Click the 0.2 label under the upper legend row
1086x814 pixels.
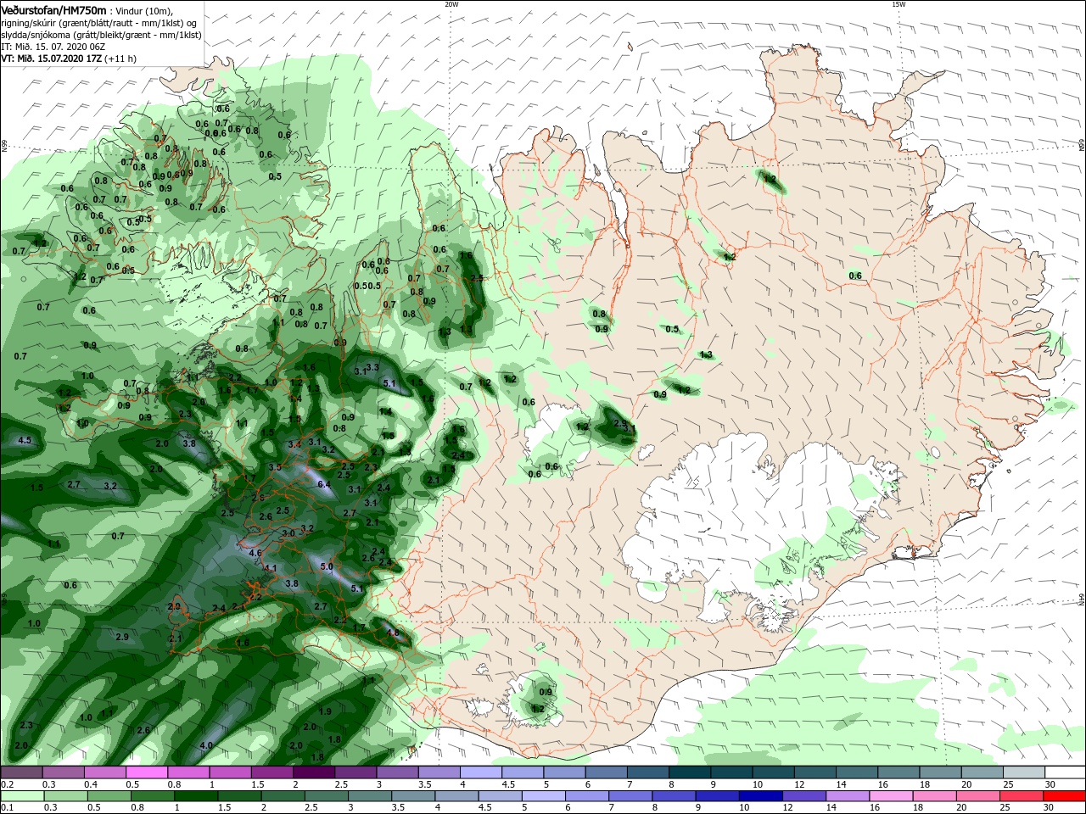pyautogui.click(x=7, y=784)
